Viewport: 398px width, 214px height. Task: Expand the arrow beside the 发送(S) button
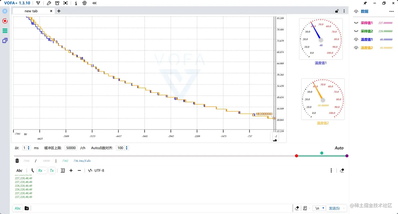(x=344, y=208)
